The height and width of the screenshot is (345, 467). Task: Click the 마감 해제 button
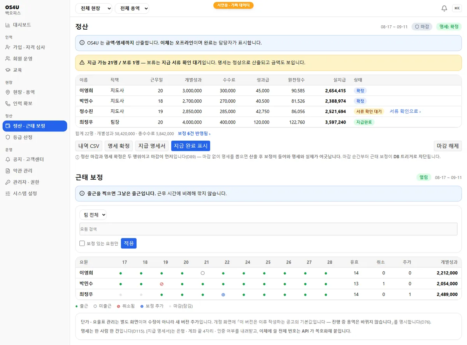coord(448,146)
